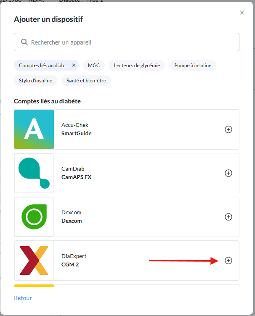Remove the Comptes liés au diab... filter
The height and width of the screenshot is (316, 255).
[74, 65]
